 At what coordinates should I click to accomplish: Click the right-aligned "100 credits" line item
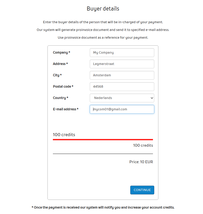click(143, 145)
